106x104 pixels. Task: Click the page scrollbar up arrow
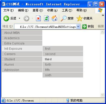tap(102, 32)
